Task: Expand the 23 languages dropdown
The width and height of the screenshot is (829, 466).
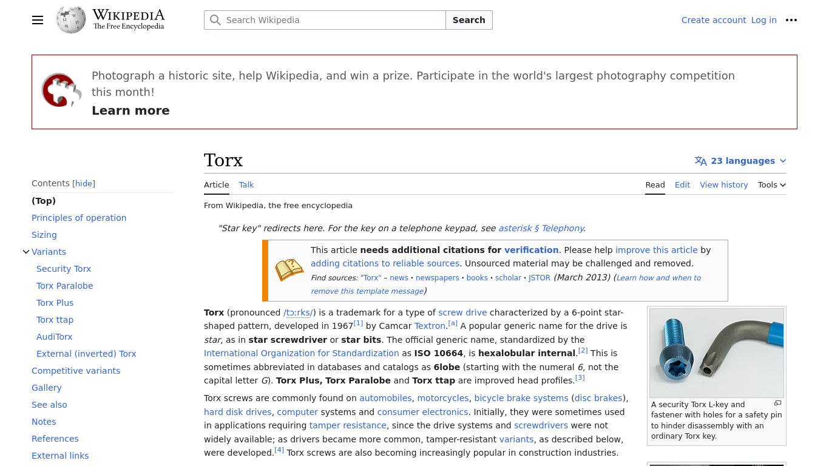Action: [740, 161]
